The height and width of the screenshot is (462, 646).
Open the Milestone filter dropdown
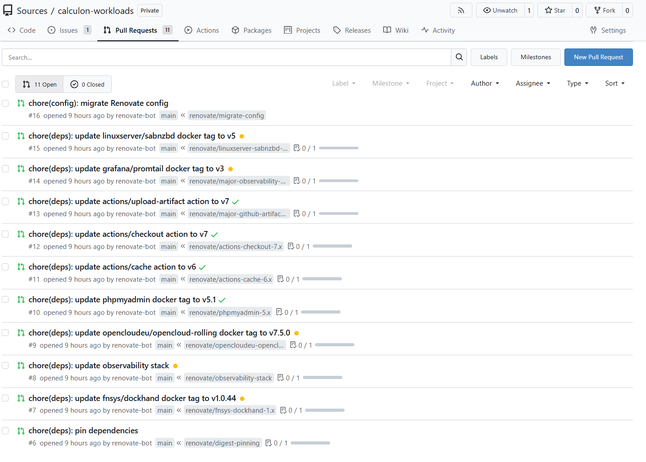[391, 83]
